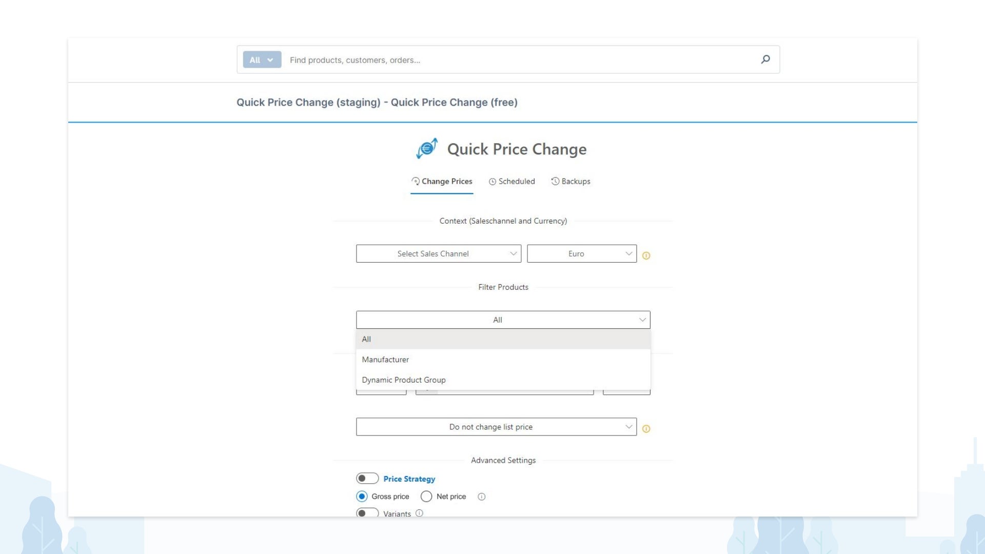
Task: Open the Select Sales Channel dropdown
Action: (x=439, y=254)
